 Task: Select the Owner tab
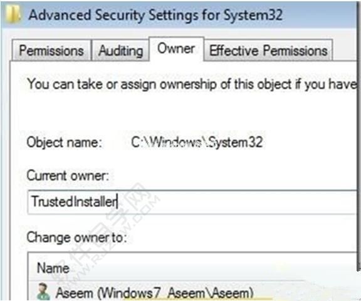[176, 49]
